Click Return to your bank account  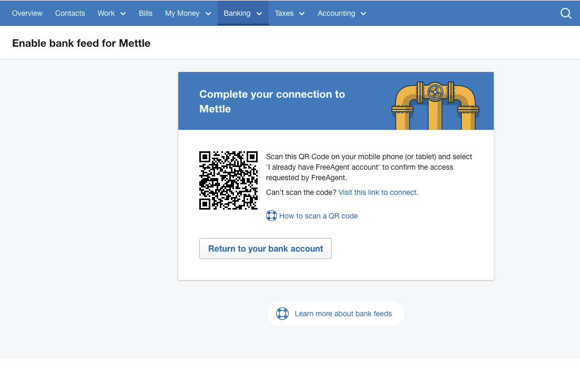pos(265,248)
